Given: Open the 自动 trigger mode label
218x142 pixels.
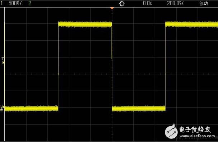Looking at the screenshot, I should (x=204, y=3).
